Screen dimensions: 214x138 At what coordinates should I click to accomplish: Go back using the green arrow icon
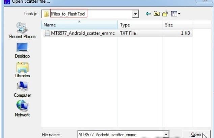(x=148, y=14)
